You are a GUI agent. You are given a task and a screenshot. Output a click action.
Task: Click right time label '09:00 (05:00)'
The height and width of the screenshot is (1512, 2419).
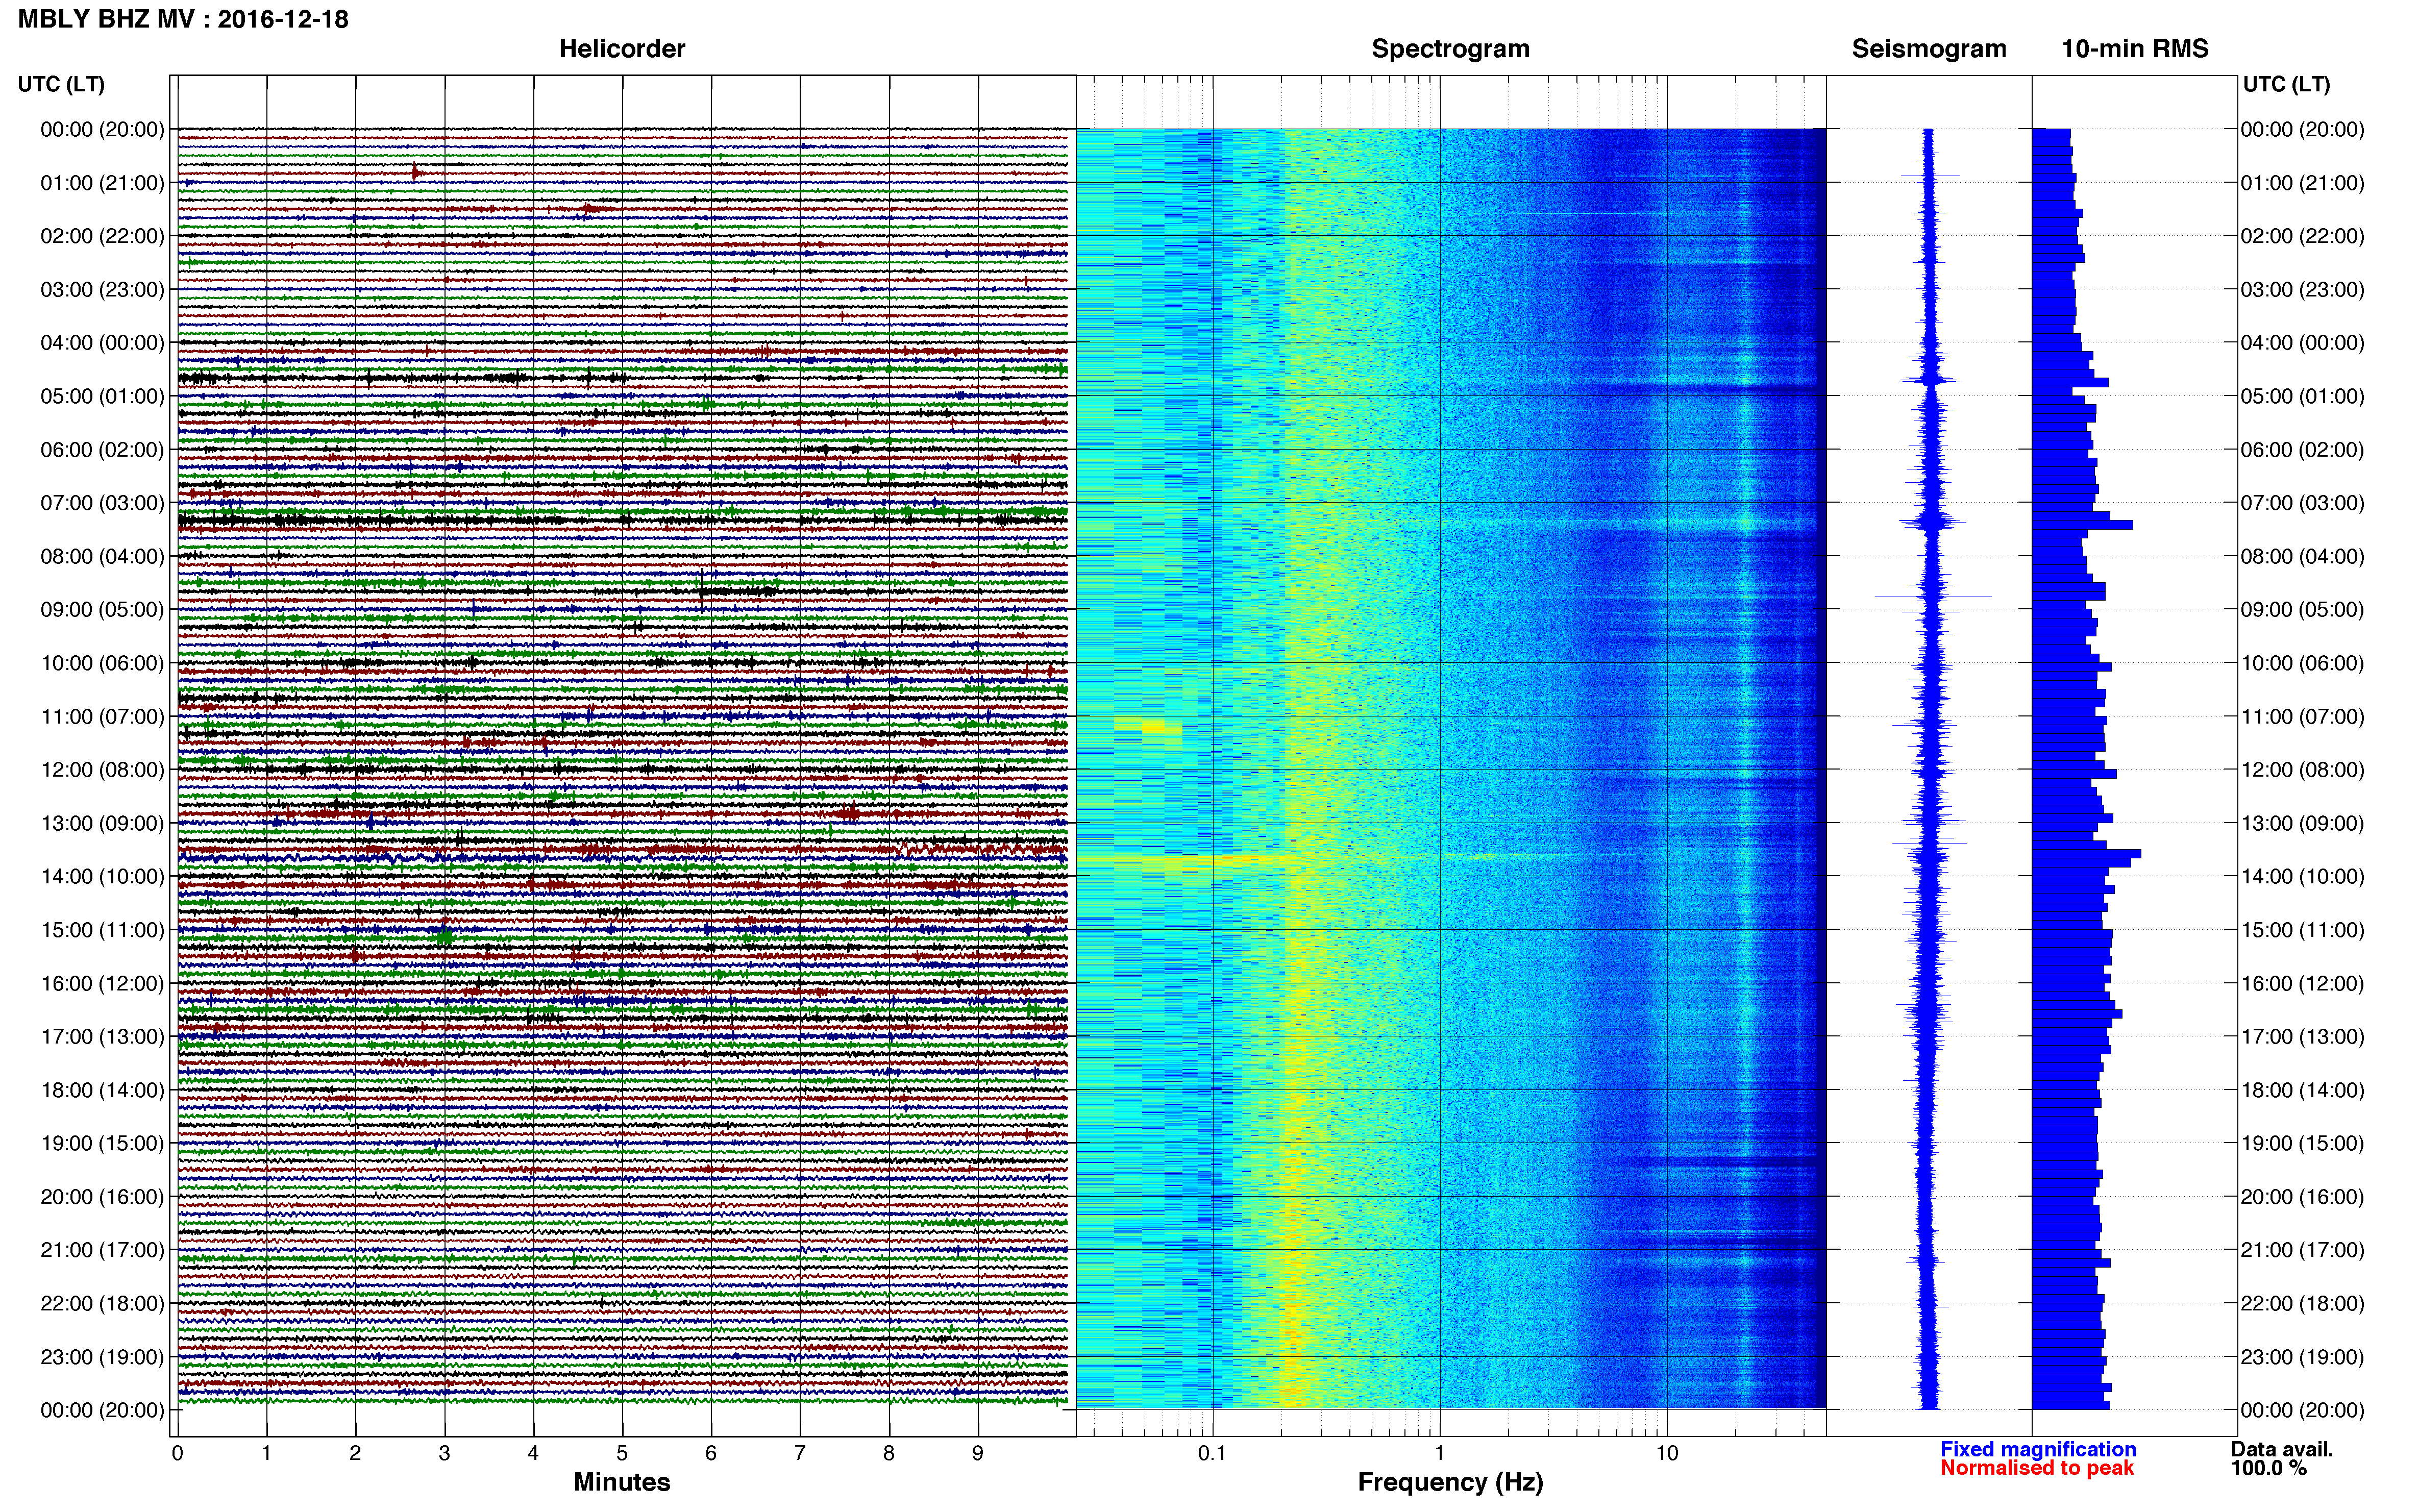click(x=2302, y=610)
